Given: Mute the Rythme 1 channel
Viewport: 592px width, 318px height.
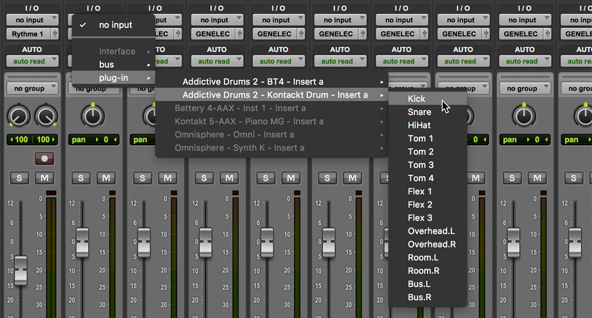Looking at the screenshot, I should point(45,178).
